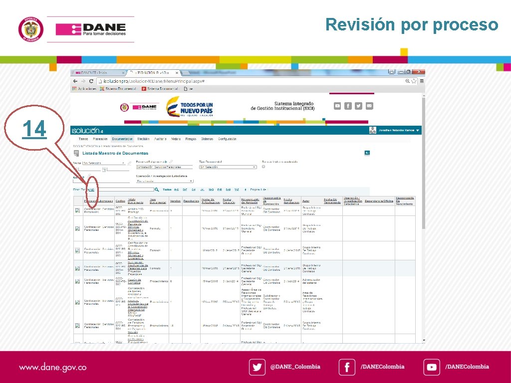This screenshot has height=383, width=511.
Task: Click the zoom magnifier in the address bar
Action: (x=407, y=81)
